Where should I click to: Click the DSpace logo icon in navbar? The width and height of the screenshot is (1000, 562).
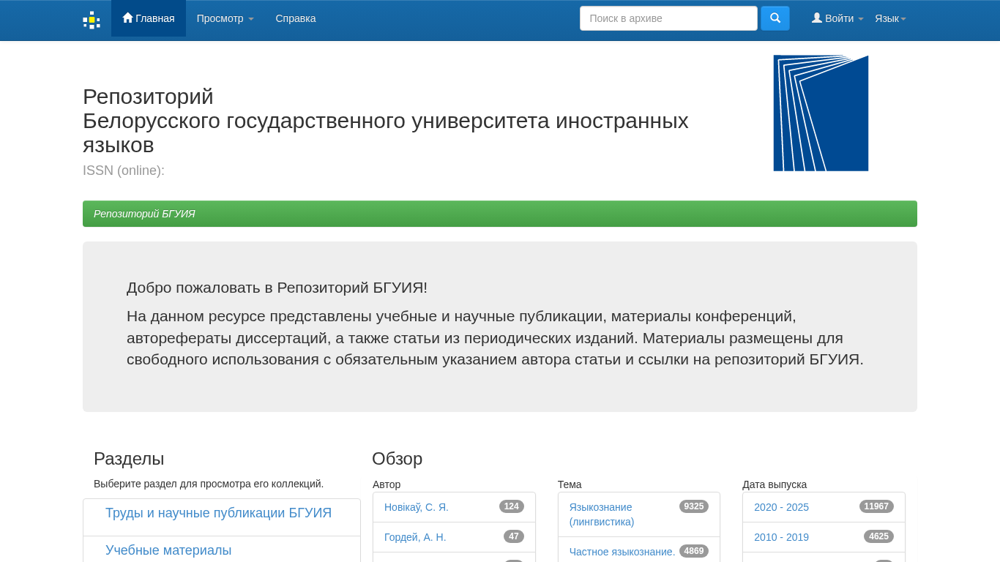click(91, 20)
